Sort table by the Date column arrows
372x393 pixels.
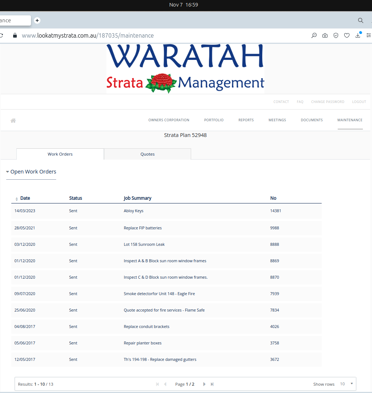click(16, 199)
